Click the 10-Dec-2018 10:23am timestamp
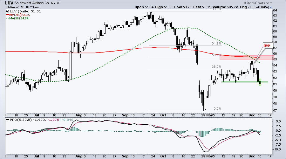This screenshot has width=286, height=159. 22,7
